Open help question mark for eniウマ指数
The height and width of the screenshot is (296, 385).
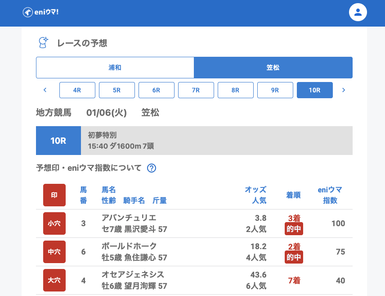click(152, 168)
